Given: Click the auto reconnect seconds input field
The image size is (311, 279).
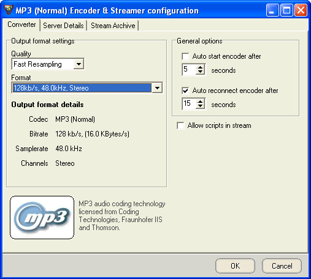Looking at the screenshot, I should pos(189,104).
